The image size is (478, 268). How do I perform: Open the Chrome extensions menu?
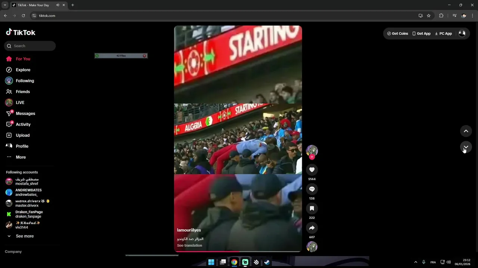pyautogui.click(x=441, y=16)
